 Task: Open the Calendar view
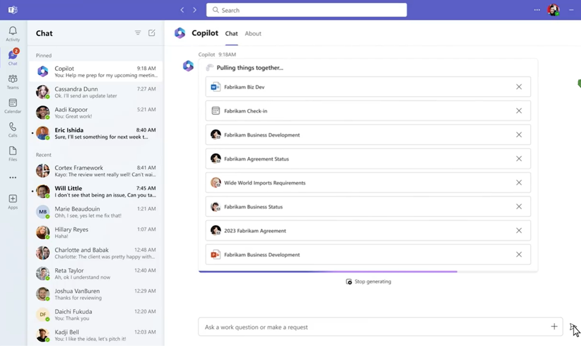(x=13, y=106)
